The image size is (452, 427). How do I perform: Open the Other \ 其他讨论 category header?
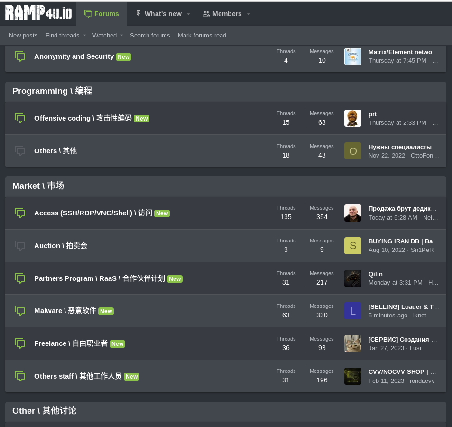coord(45,411)
